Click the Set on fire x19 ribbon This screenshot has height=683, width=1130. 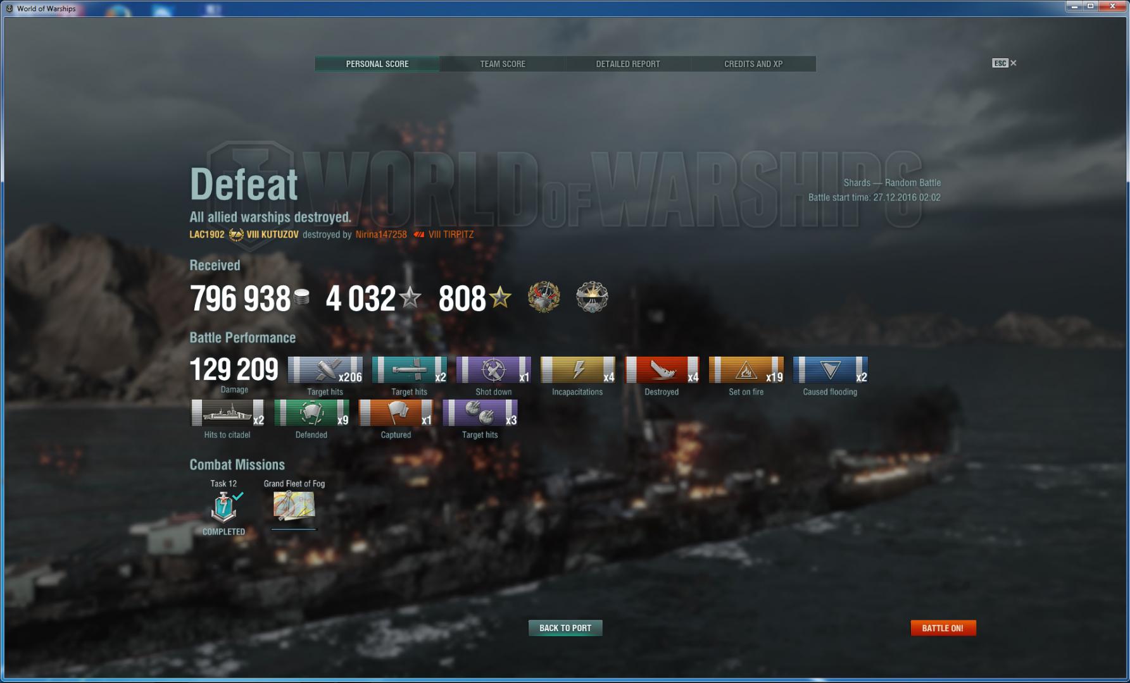coord(746,370)
